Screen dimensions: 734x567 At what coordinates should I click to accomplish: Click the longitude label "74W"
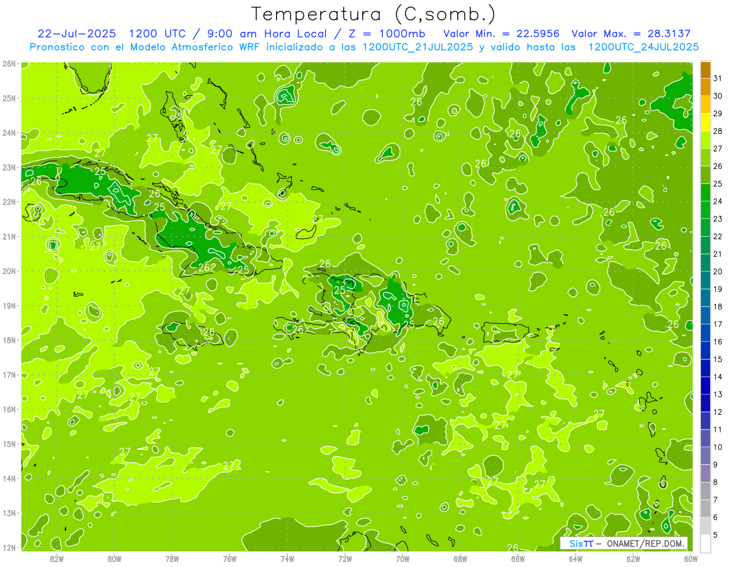[287, 558]
